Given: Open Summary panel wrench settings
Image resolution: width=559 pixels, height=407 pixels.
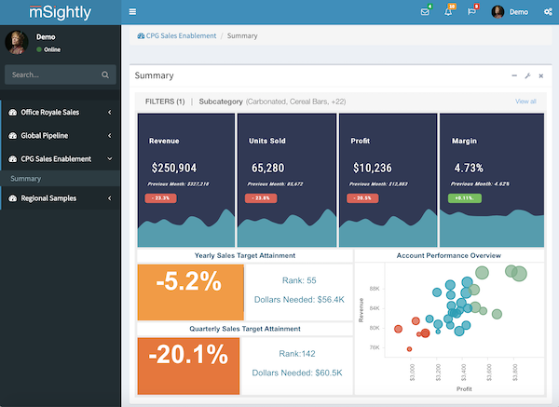Looking at the screenshot, I should pyautogui.click(x=527, y=75).
